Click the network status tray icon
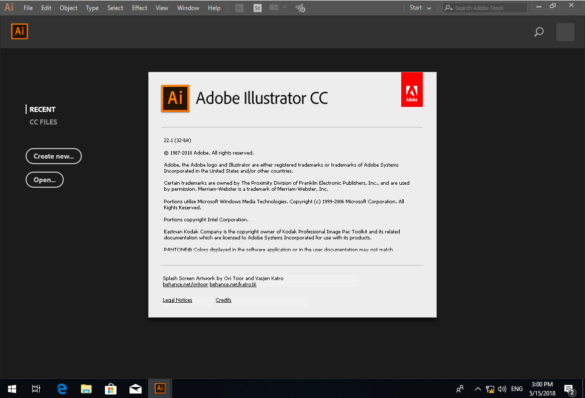This screenshot has height=398, width=585. [x=490, y=389]
